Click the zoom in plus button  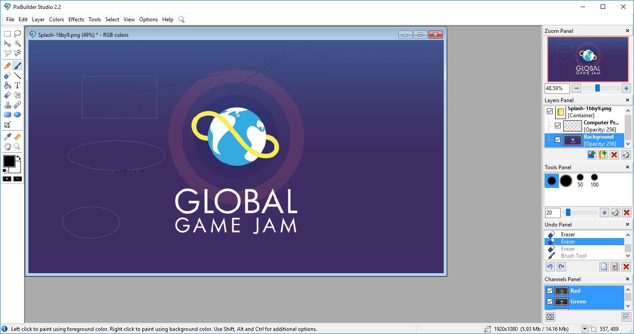626,88
